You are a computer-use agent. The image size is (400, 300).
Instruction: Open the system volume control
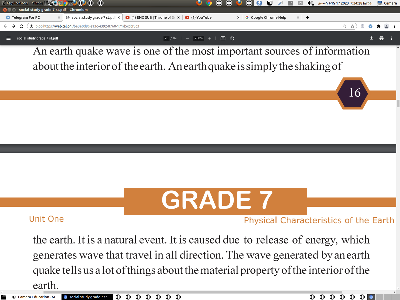point(310,3)
